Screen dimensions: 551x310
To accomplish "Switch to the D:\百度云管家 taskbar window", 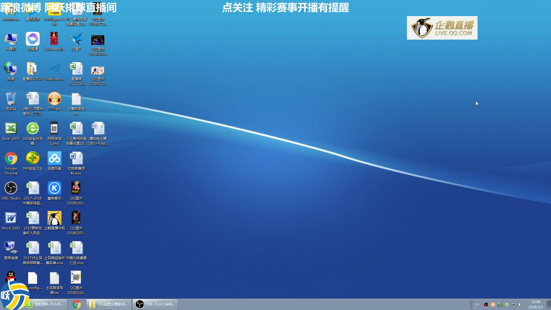I will [x=109, y=304].
